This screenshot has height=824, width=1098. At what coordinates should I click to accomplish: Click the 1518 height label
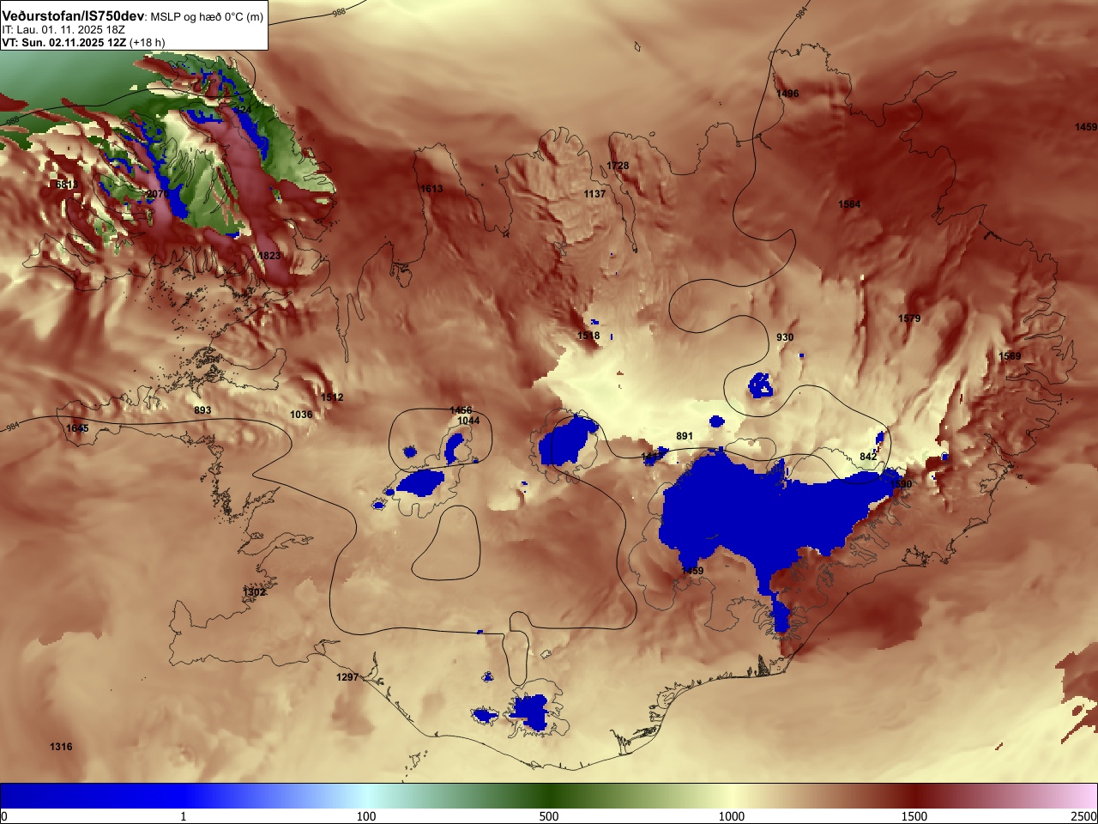click(588, 336)
